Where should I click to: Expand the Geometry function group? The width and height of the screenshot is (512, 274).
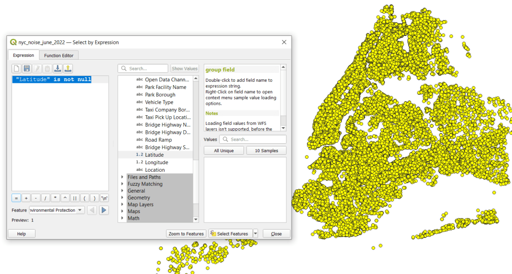[x=122, y=198]
